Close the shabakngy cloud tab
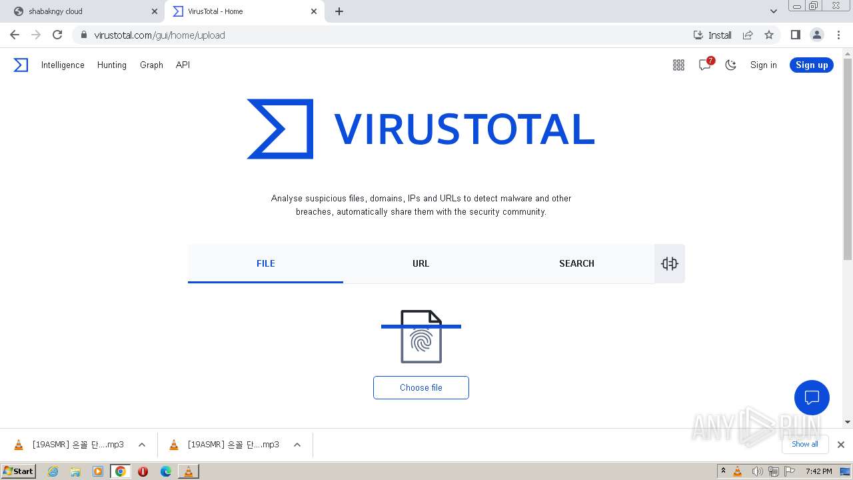 (x=155, y=11)
